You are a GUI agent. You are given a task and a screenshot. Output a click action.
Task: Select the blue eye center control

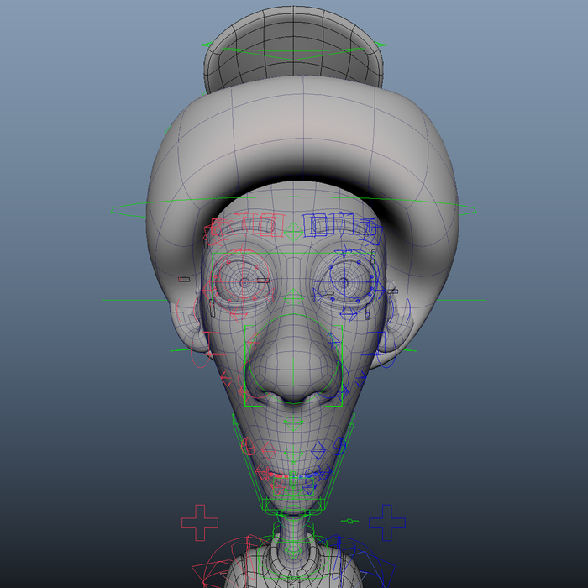[x=341, y=284]
